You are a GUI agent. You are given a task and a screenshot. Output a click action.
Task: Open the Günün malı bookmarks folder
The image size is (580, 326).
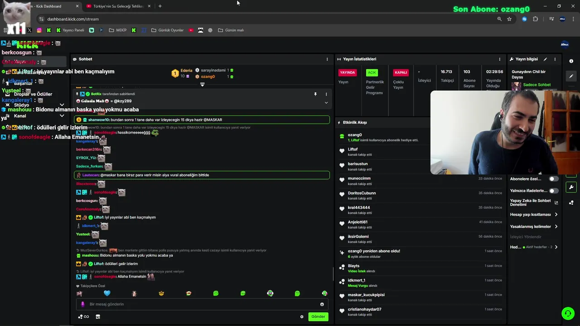tap(231, 30)
